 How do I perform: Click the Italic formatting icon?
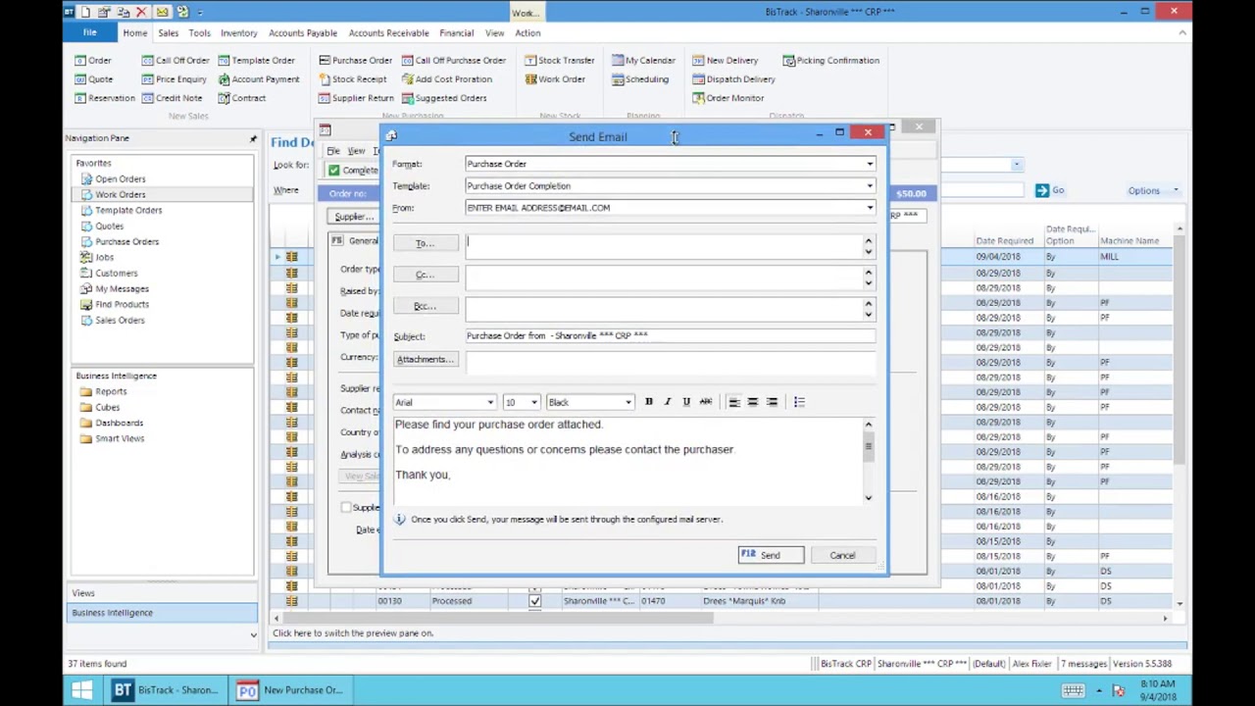coord(667,402)
